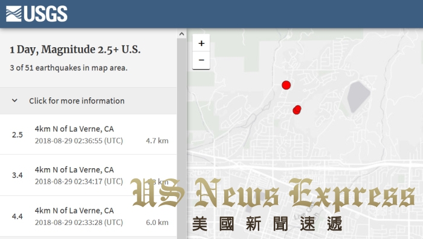This screenshot has height=239, width=423.
Task: Click the gray reservoir shape on map
Action: coord(358,96)
